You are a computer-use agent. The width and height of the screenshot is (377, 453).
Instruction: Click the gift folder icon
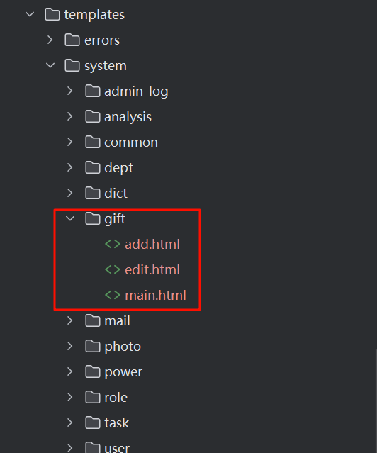[x=93, y=218]
